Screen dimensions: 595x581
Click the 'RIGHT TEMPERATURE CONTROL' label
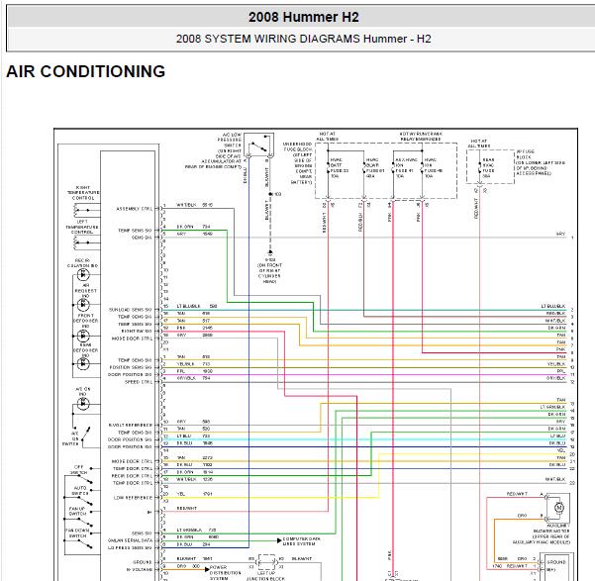pyautogui.click(x=83, y=193)
